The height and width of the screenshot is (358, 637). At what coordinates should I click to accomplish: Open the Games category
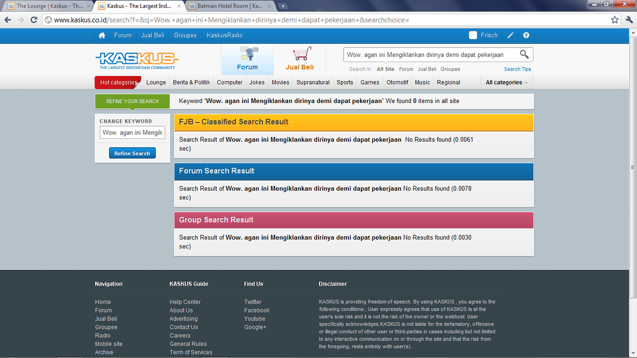pyautogui.click(x=370, y=83)
